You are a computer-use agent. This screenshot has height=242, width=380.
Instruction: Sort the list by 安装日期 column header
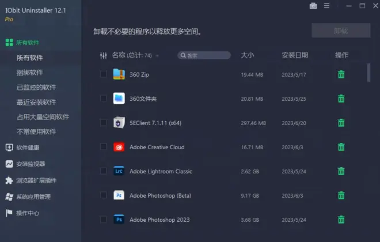(x=295, y=55)
